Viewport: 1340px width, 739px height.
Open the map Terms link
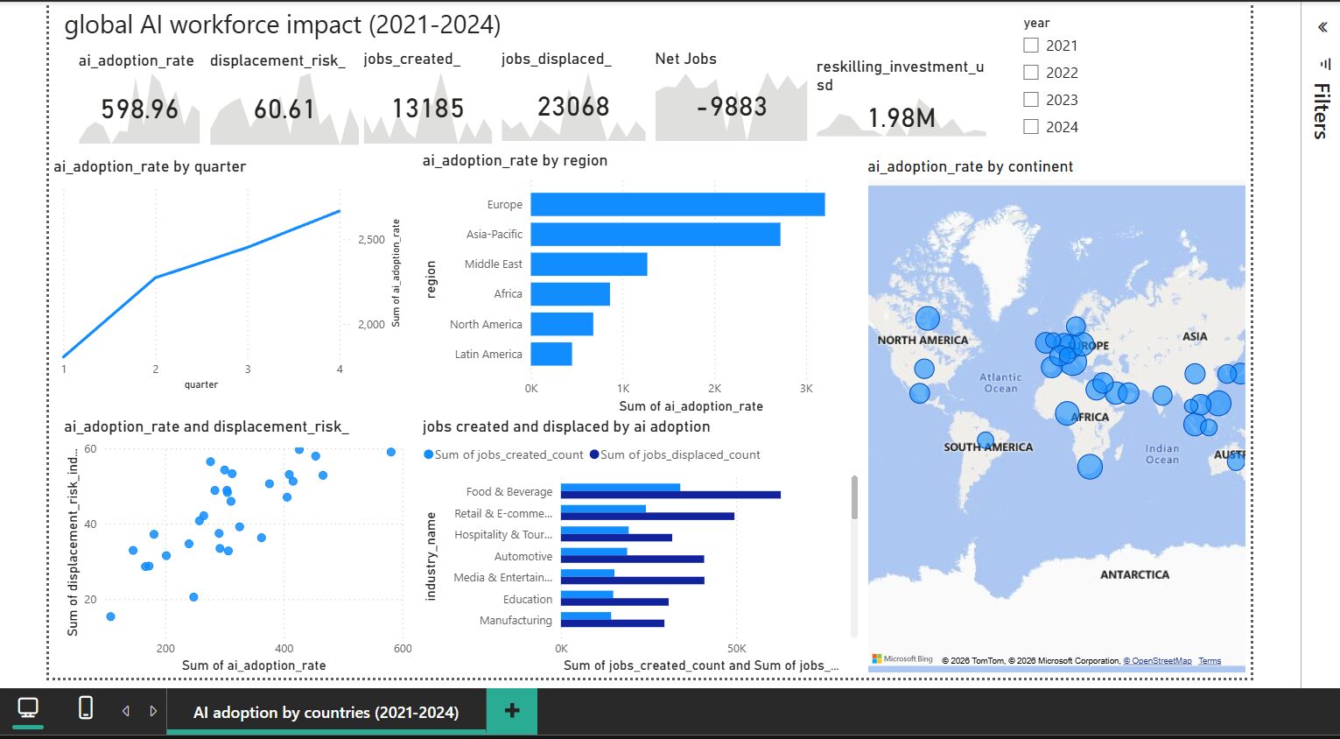[1210, 661]
